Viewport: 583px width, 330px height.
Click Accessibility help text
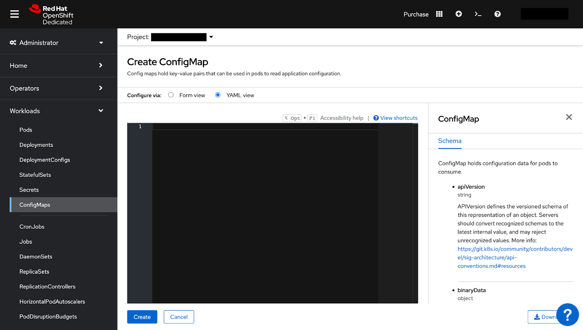342,118
